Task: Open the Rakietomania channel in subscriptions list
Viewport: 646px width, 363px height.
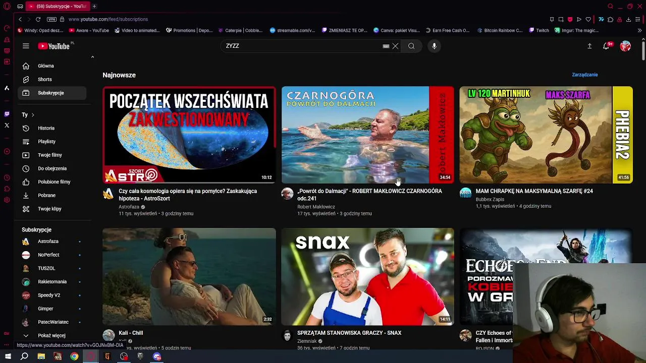Action: 52,282
